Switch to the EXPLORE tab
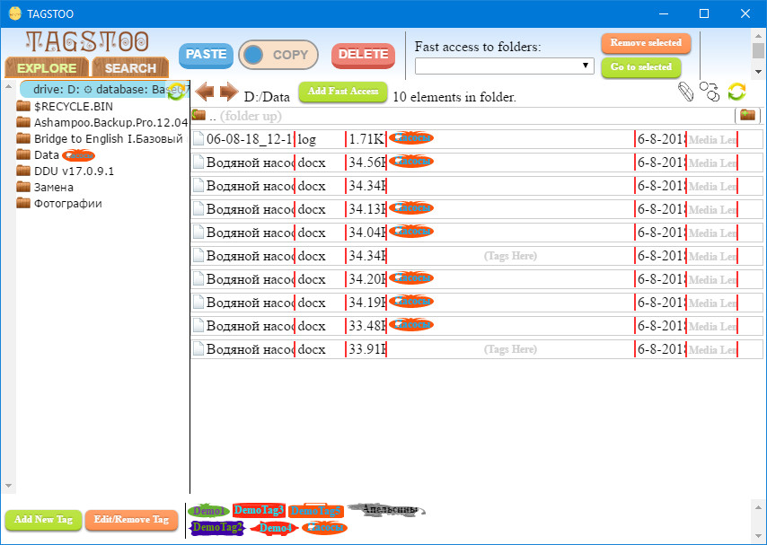Screen dimensions: 767x545 pyautogui.click(x=47, y=67)
